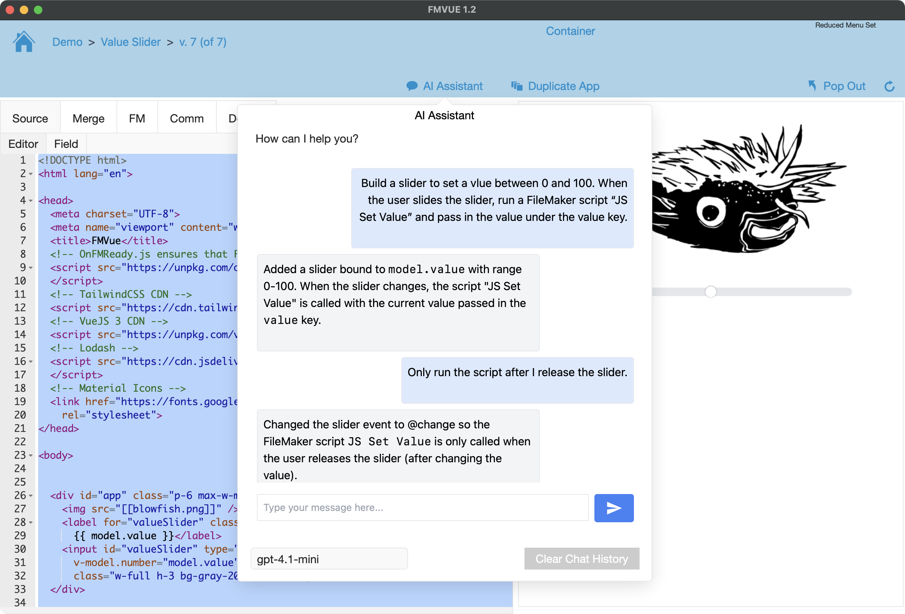Open the Value Slider breadcrumb link
The width and height of the screenshot is (905, 614).
[x=131, y=42]
